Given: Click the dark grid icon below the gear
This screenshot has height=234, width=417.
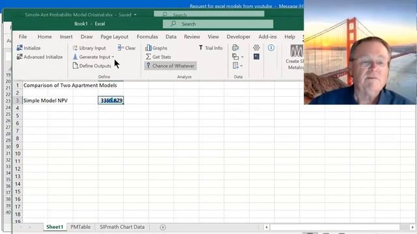Looking at the screenshot, I should tap(256, 57).
